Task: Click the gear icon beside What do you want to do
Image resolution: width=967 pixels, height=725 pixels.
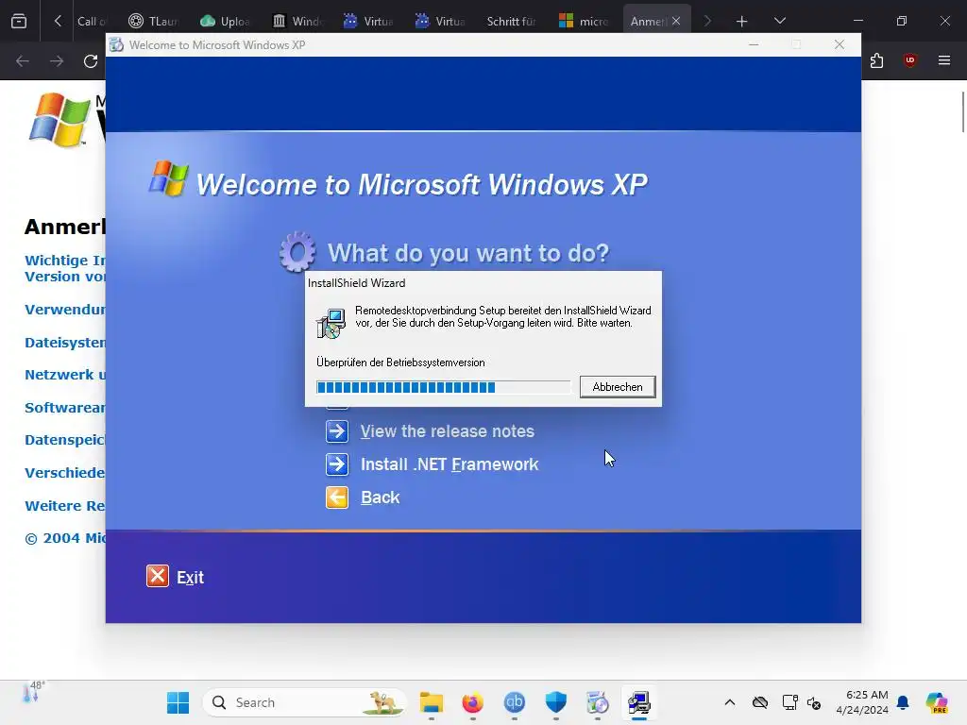Action: [x=297, y=251]
